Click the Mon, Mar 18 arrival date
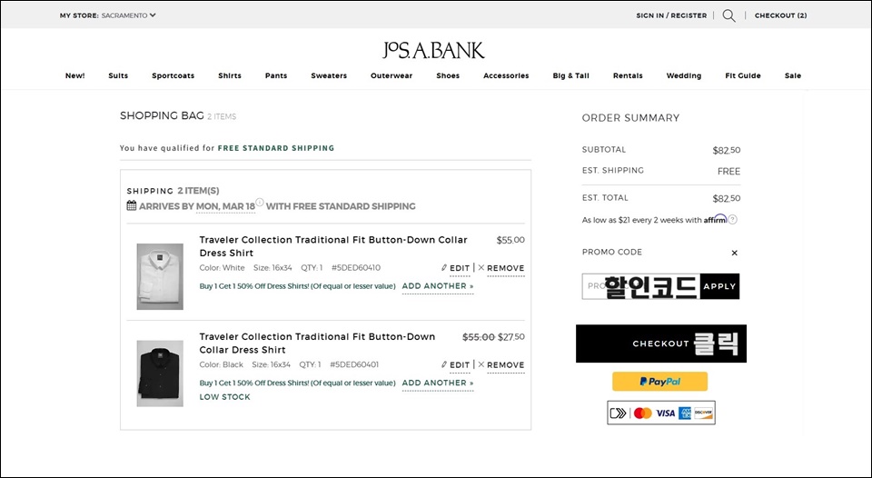 tap(225, 206)
